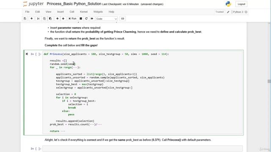Paste cells below icon
This screenshot has width=271, height=152.
click(50, 19)
